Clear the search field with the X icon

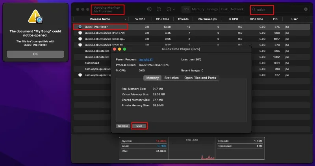[x=306, y=9]
